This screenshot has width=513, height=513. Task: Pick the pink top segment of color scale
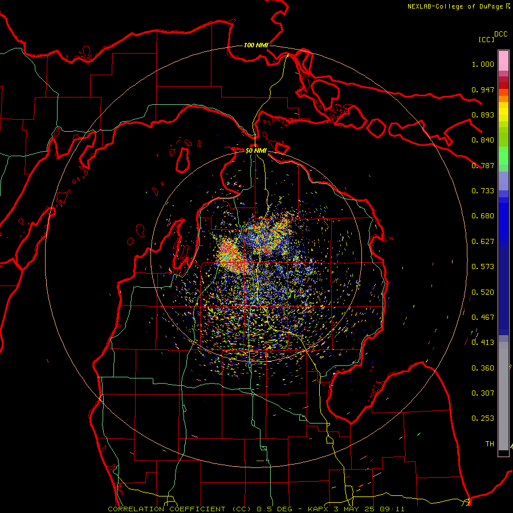pyautogui.click(x=503, y=60)
